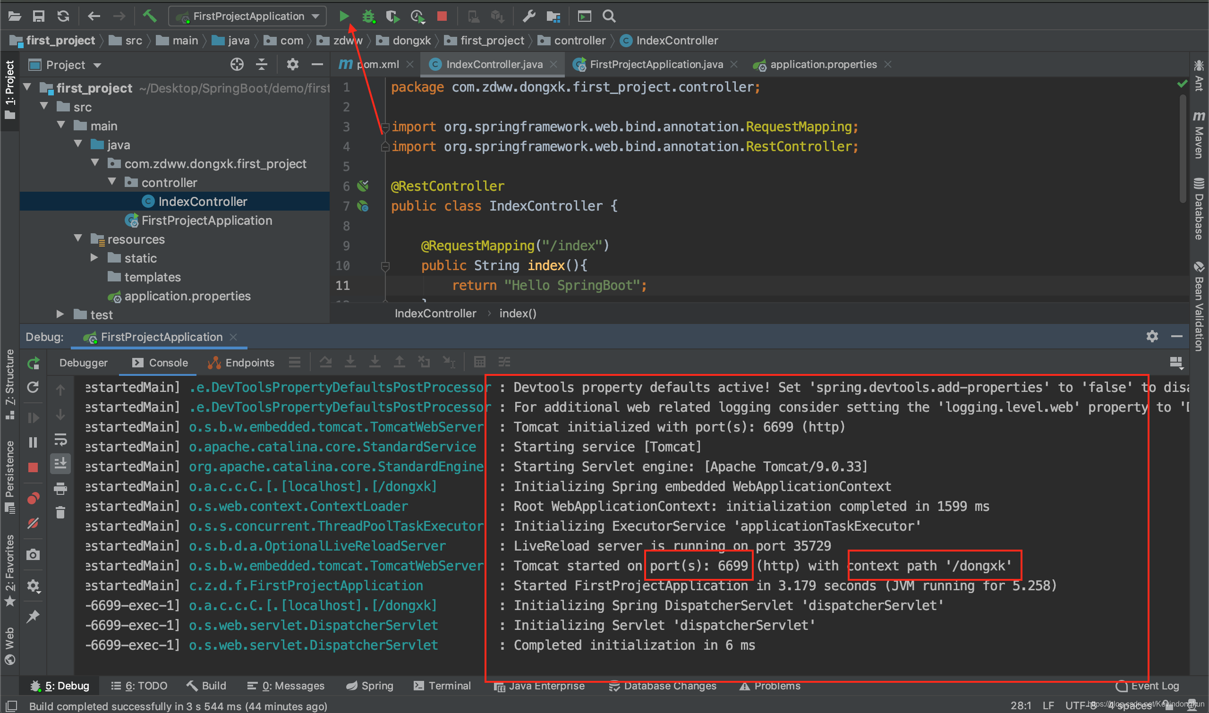This screenshot has width=1209, height=713.
Task: Open Search Everywhere magnifier icon
Action: click(609, 17)
